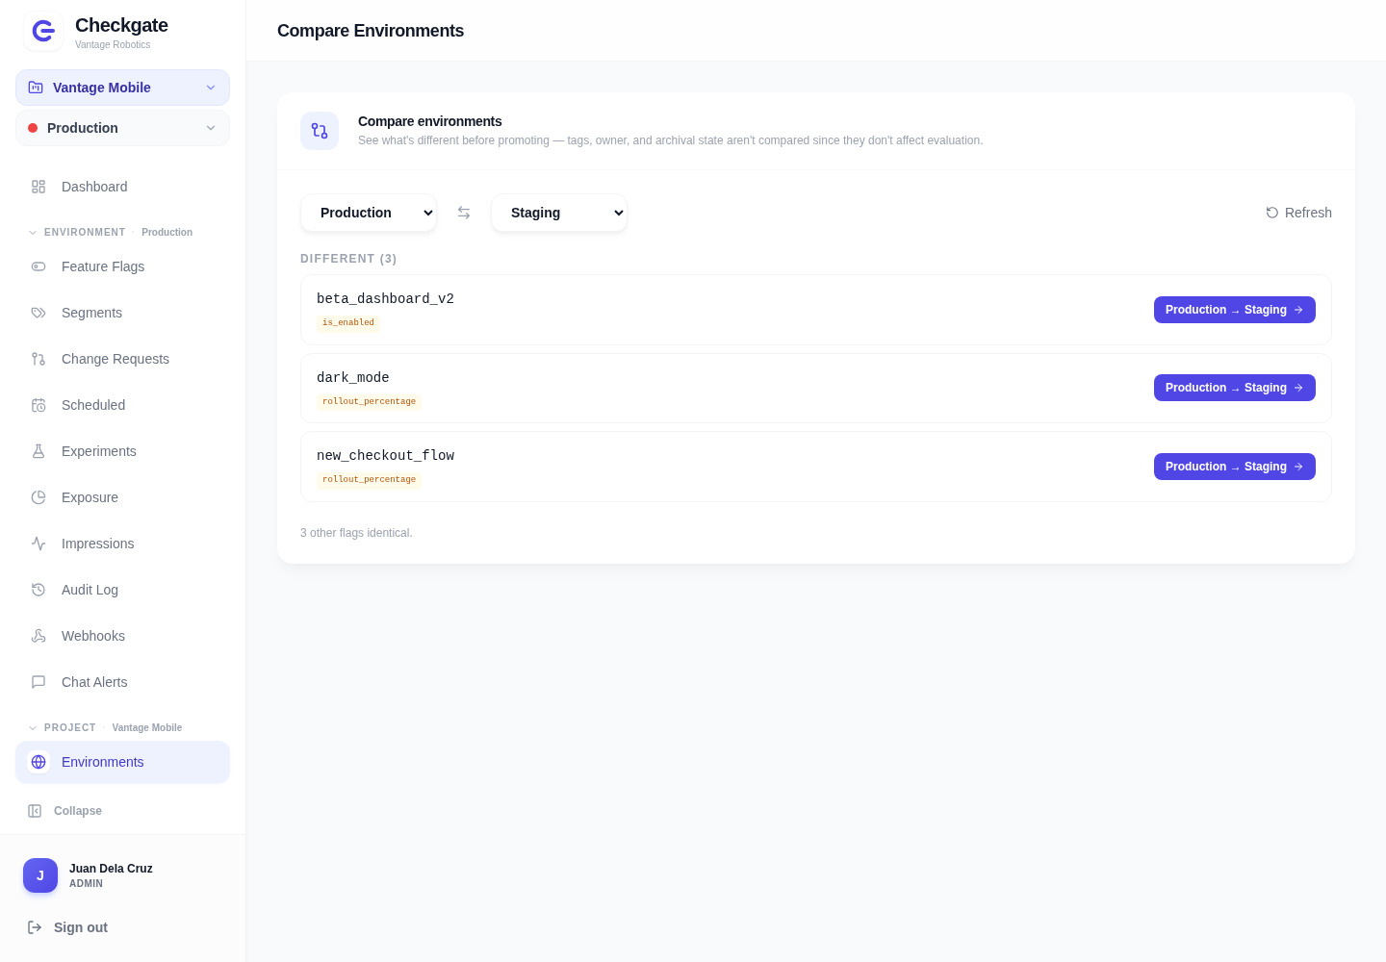Click the Experiments flask icon
The image size is (1386, 962).
38,451
